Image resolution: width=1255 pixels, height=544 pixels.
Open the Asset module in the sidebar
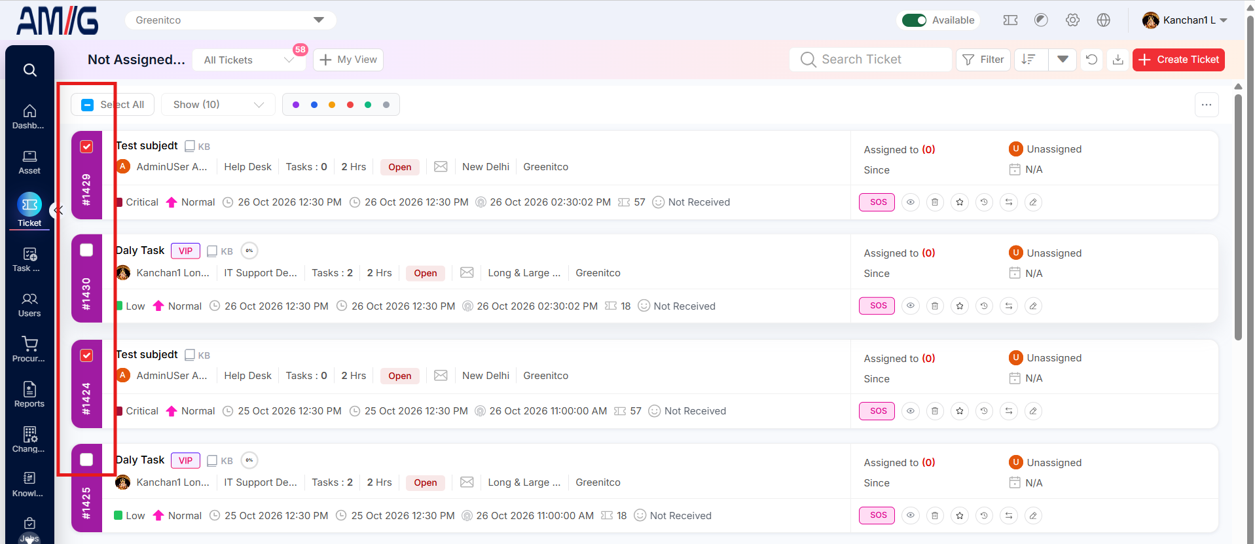click(29, 162)
